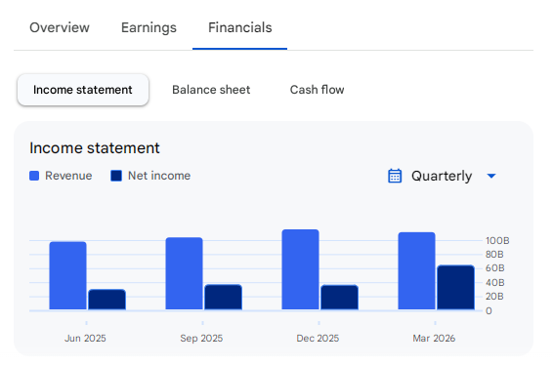Screen dimensions: 553x365
Task: Click the Income statement chart heading
Action: (x=95, y=148)
